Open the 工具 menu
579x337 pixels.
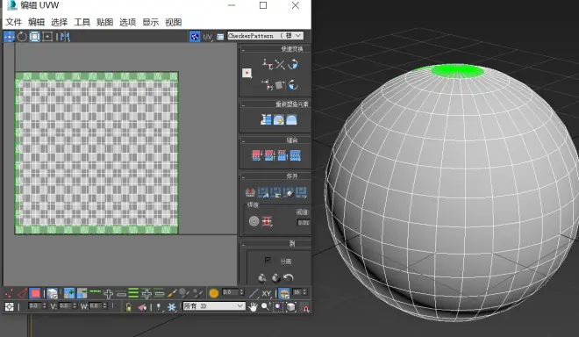click(82, 22)
